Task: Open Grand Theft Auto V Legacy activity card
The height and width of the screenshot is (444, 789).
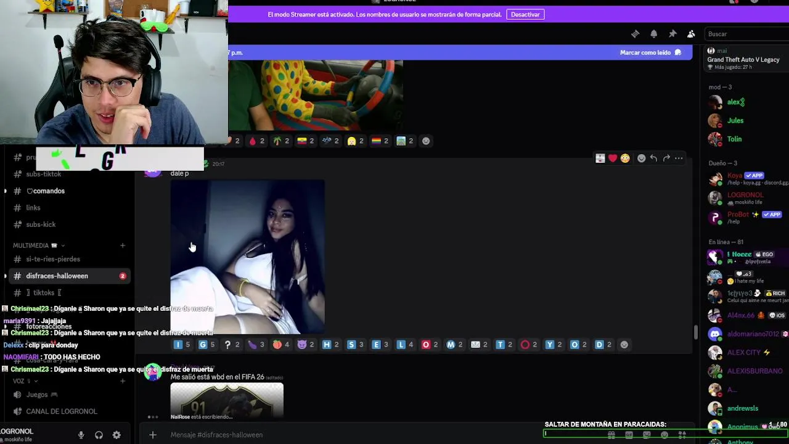Action: coord(746,59)
